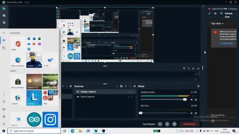Open the gear icon beside Refresh Chat
The height and width of the screenshot is (134, 239).
[221, 13]
